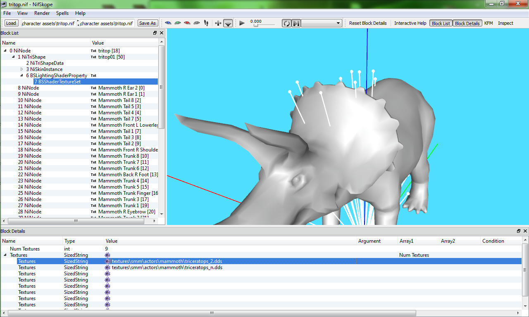Collapse the 1 NiTriShape branch
Image resolution: width=529 pixels, height=317 pixels.
click(x=14, y=57)
